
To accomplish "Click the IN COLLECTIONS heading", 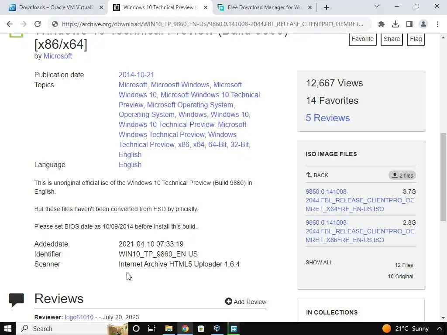I will point(332,312).
